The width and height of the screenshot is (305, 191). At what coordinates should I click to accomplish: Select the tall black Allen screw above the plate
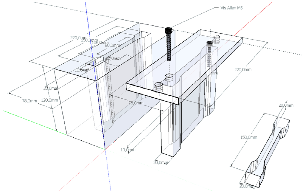point(168,44)
